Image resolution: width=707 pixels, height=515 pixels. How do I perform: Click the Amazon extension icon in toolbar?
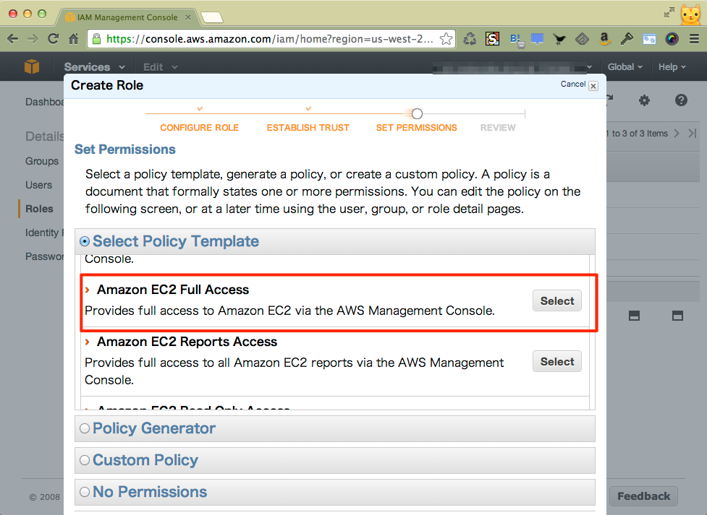point(604,39)
